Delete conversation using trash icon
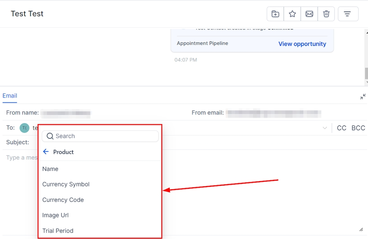Screen dimensions: 368x239 point(326,14)
